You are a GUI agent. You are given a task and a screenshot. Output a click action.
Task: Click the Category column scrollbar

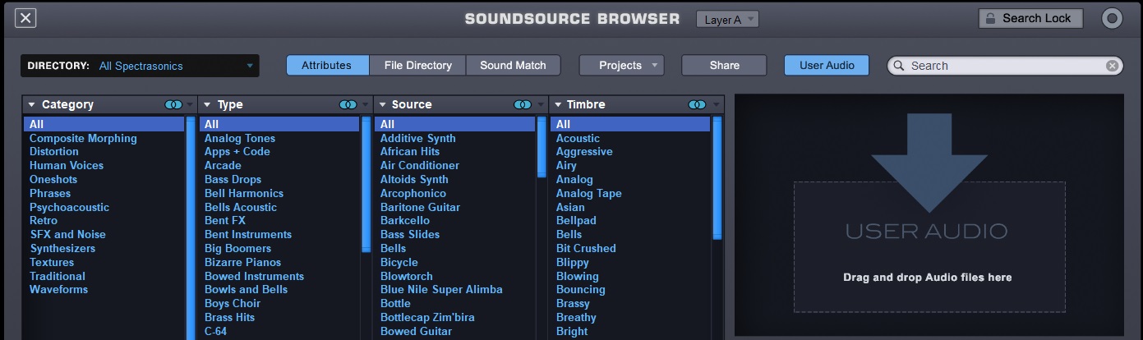[x=191, y=228]
